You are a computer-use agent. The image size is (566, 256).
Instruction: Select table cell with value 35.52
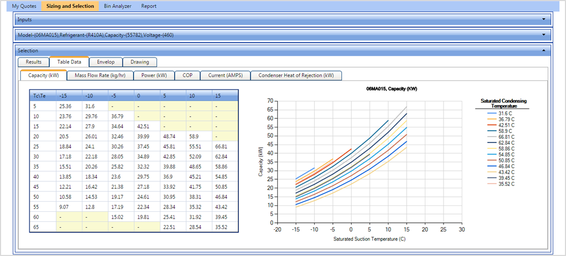(225, 227)
